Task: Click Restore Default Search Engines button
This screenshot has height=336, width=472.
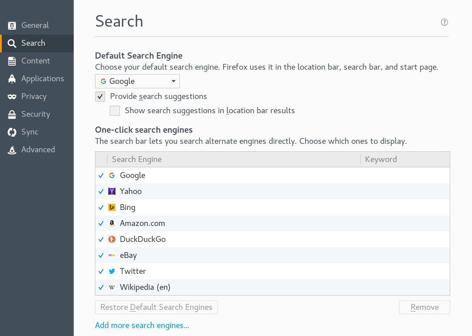Action: click(156, 307)
